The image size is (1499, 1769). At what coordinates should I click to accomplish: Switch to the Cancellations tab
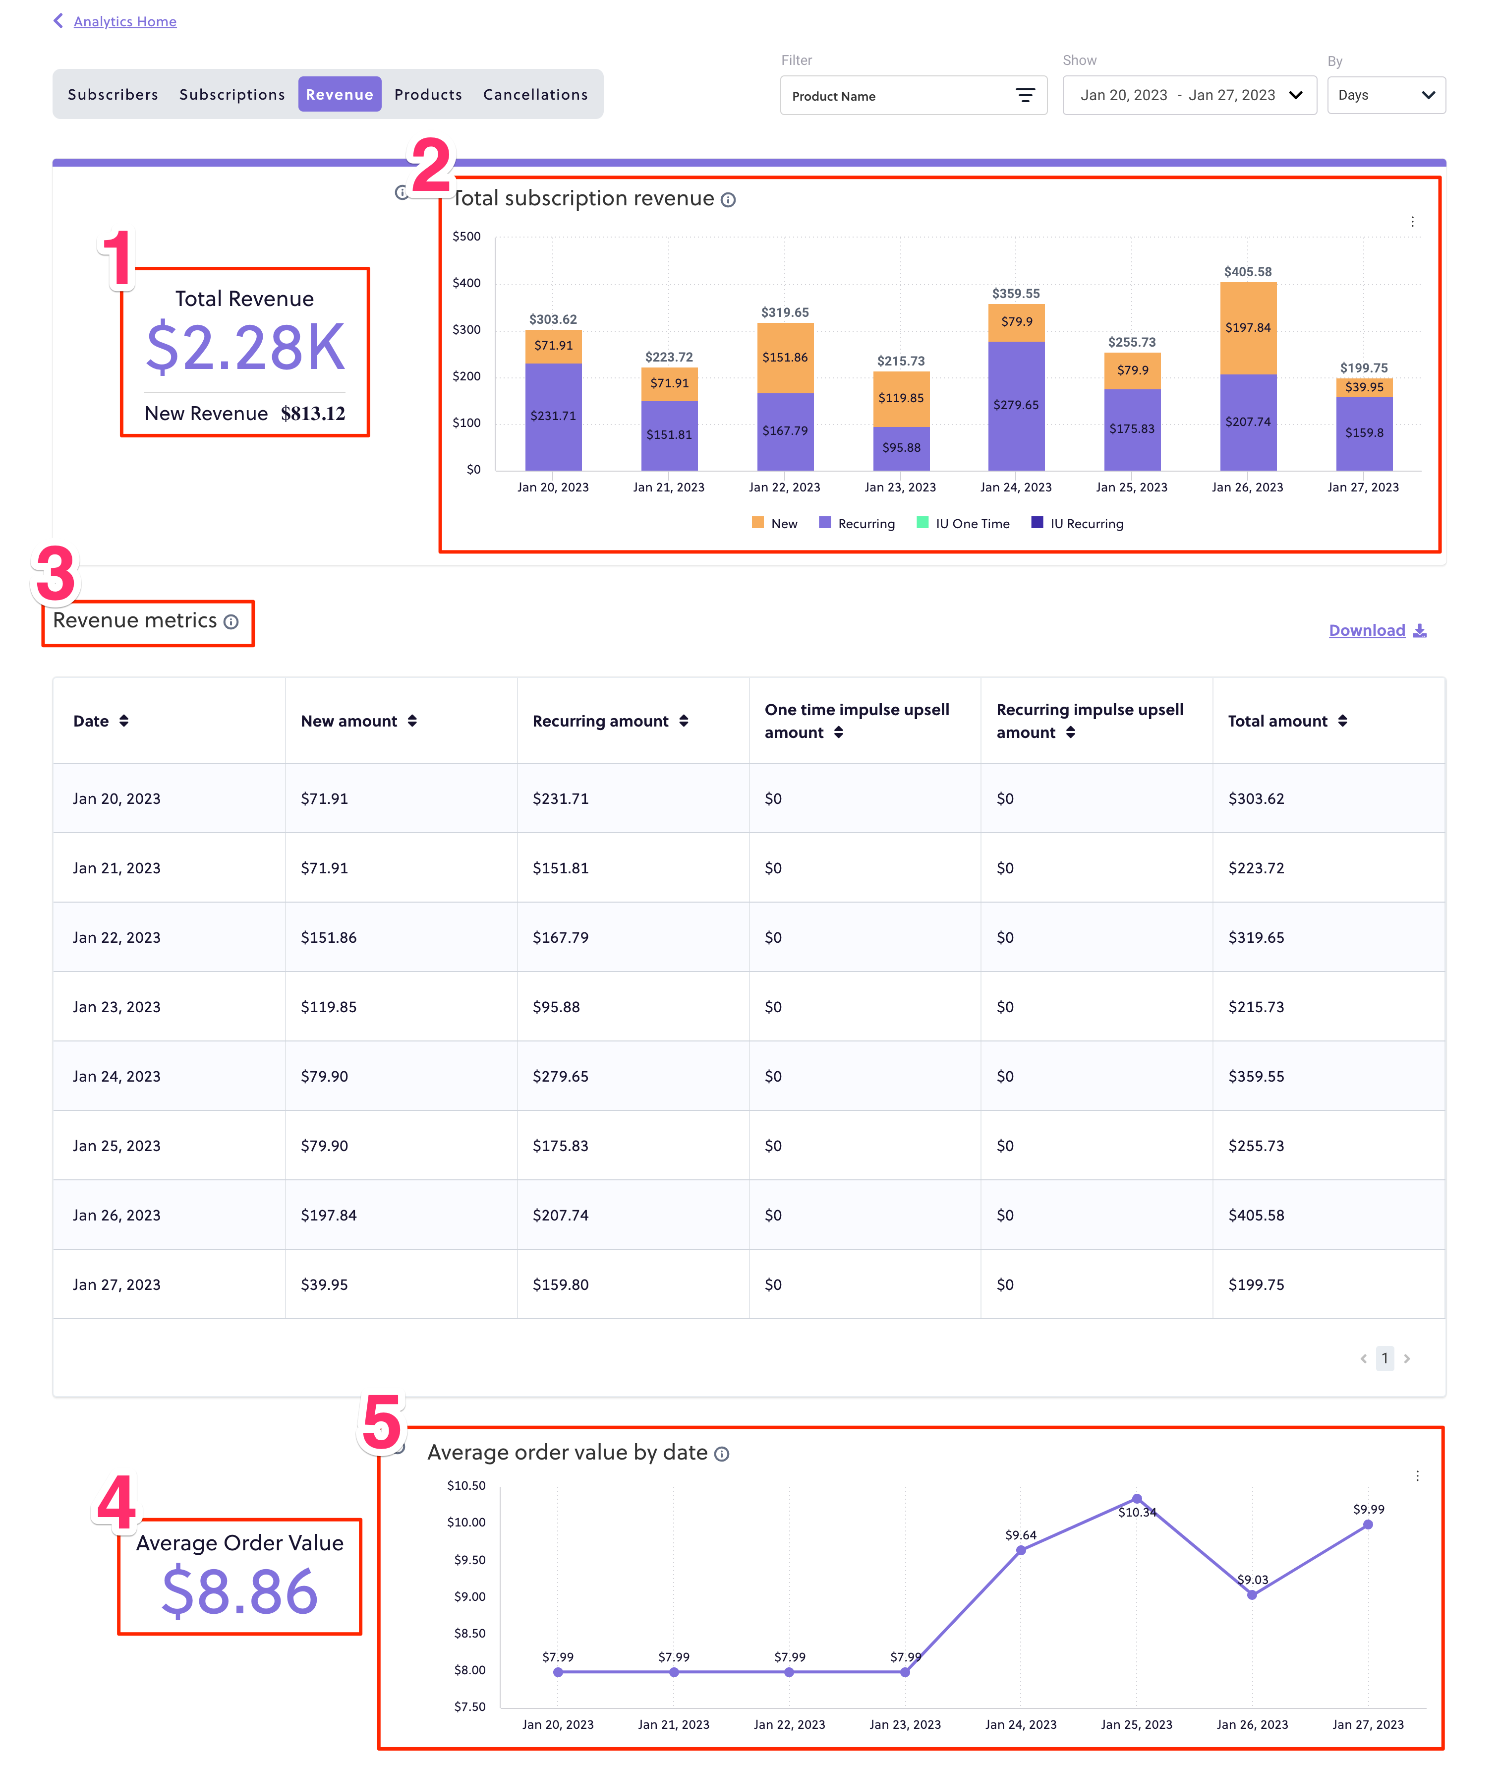tap(534, 94)
